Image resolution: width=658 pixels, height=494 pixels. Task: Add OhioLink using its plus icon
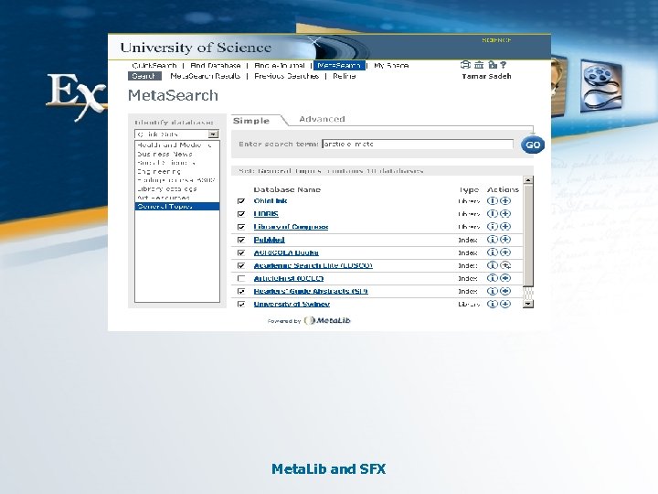[505, 200]
